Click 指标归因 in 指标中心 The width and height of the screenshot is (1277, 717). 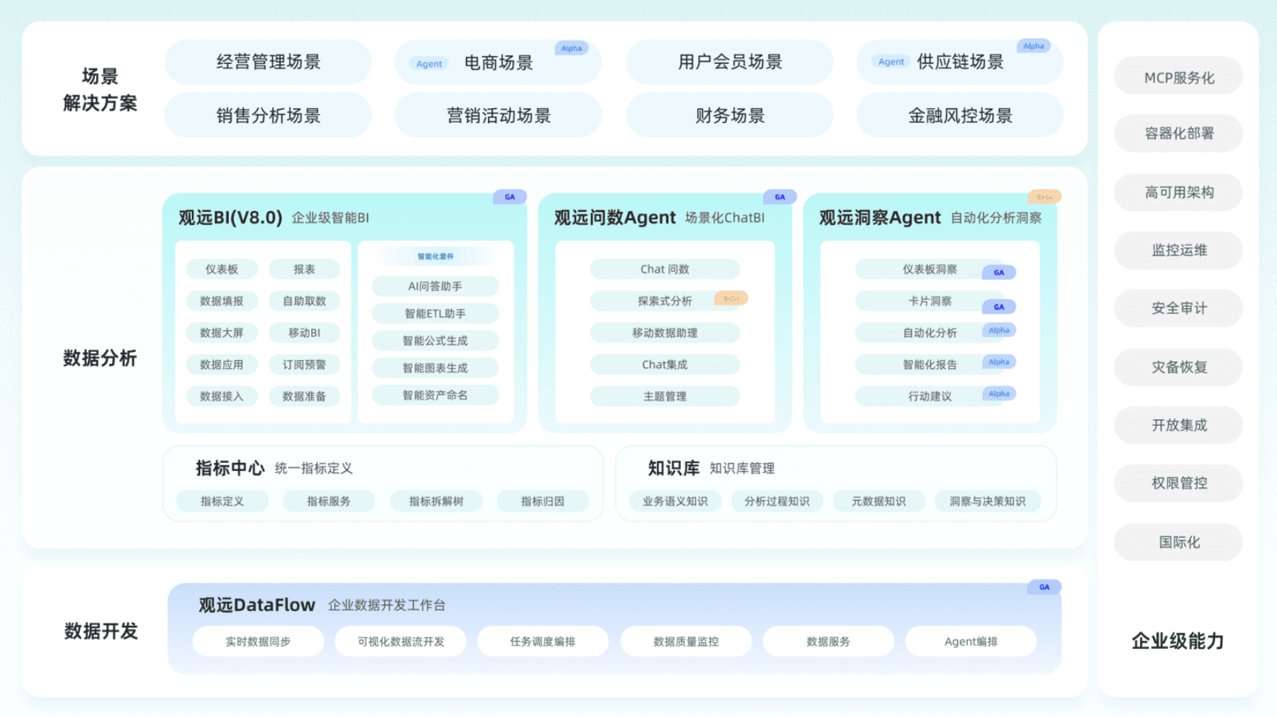click(543, 501)
